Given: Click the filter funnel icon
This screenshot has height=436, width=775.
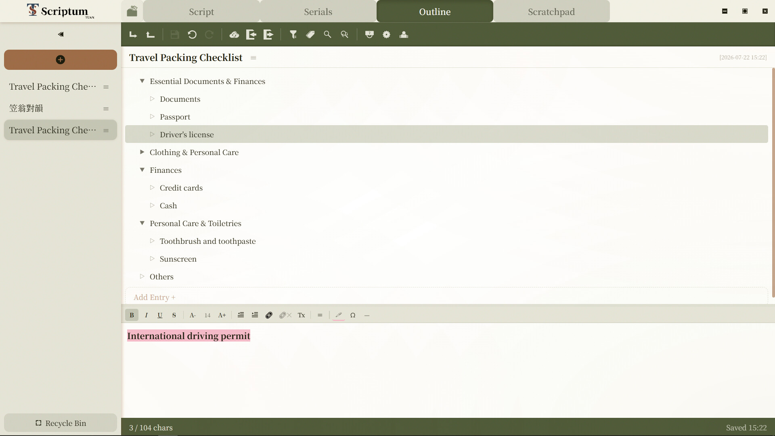Looking at the screenshot, I should tap(293, 35).
